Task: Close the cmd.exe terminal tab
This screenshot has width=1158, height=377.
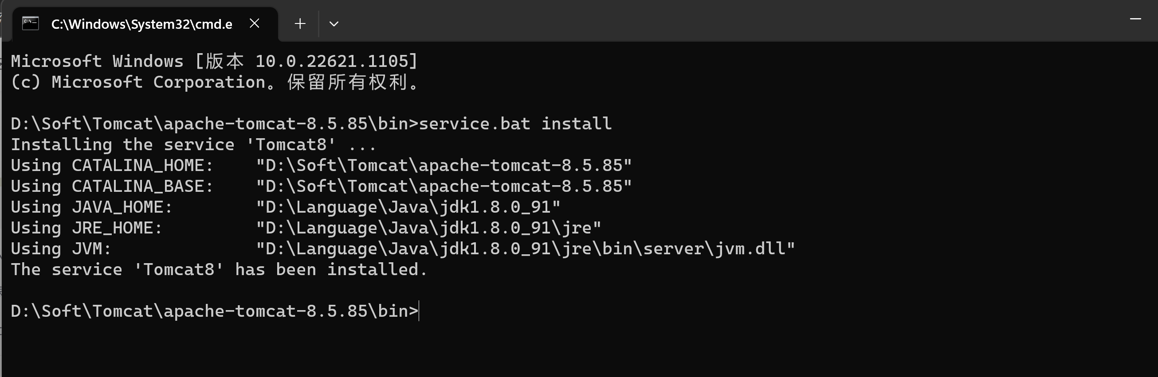Action: tap(255, 23)
